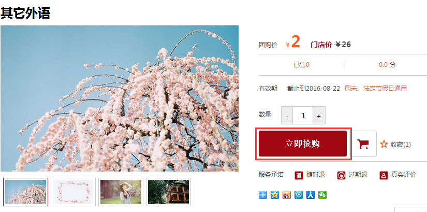
Task: Increase quantity with plus button
Action: (x=319, y=116)
